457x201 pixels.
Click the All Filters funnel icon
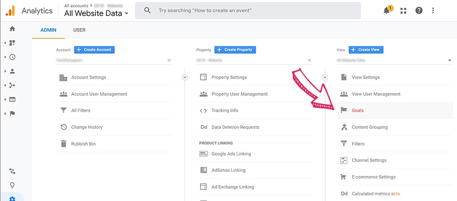[x=63, y=111]
